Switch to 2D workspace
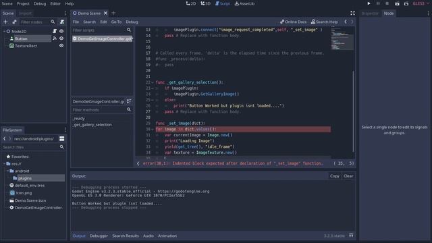 click(190, 3)
